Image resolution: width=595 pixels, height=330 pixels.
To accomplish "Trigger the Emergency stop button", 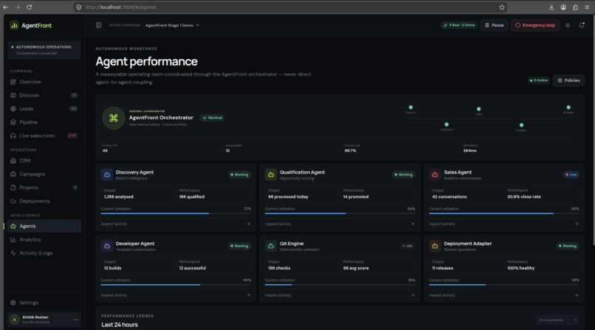I will point(535,25).
